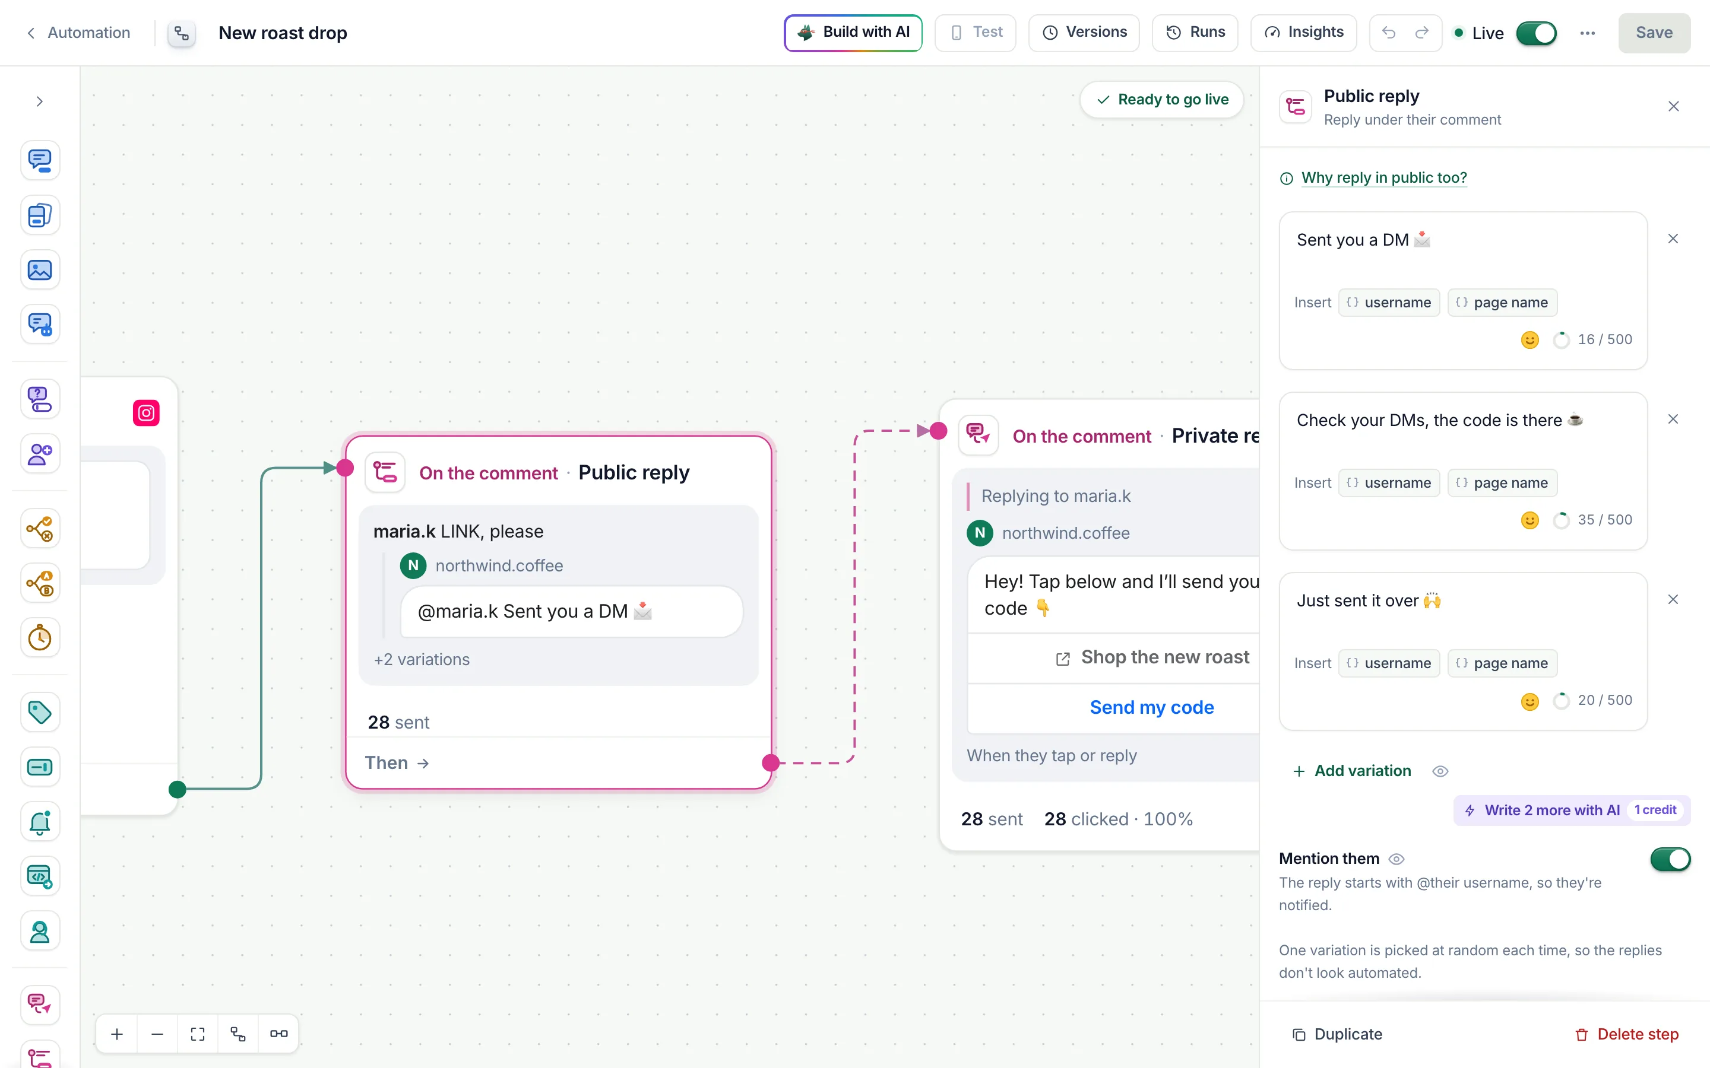Viewport: 1710px width, 1068px height.
Task: Insert username into Sent you a DM reply
Action: pos(1389,303)
